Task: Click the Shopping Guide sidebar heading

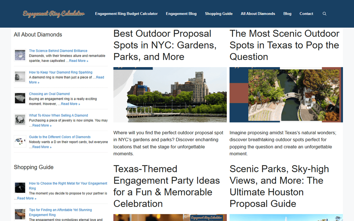Action: (34, 167)
